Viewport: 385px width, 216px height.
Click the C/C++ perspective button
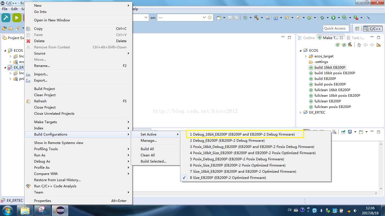pos(373,28)
